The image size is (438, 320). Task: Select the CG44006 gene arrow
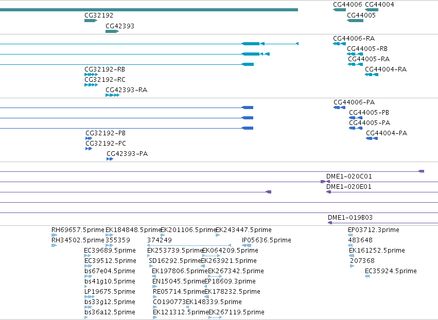(x=339, y=10)
